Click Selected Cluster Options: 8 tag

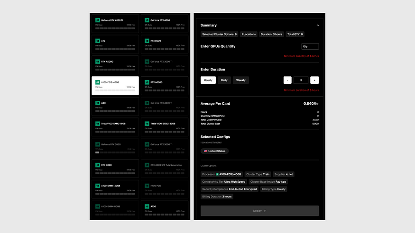click(x=220, y=35)
